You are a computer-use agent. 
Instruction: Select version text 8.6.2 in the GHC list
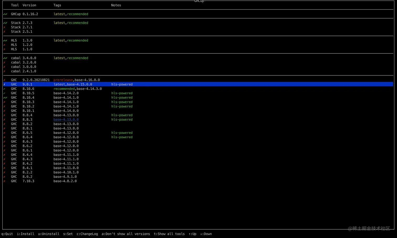(27, 146)
